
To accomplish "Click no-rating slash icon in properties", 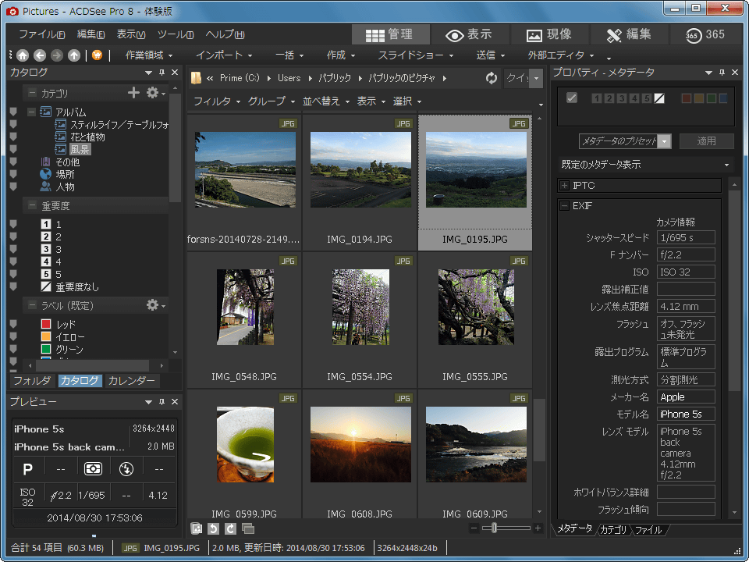I will tap(659, 98).
